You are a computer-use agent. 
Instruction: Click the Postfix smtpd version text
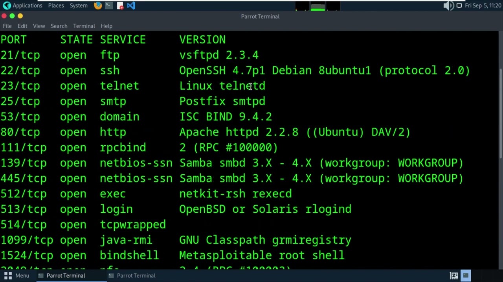(x=222, y=101)
